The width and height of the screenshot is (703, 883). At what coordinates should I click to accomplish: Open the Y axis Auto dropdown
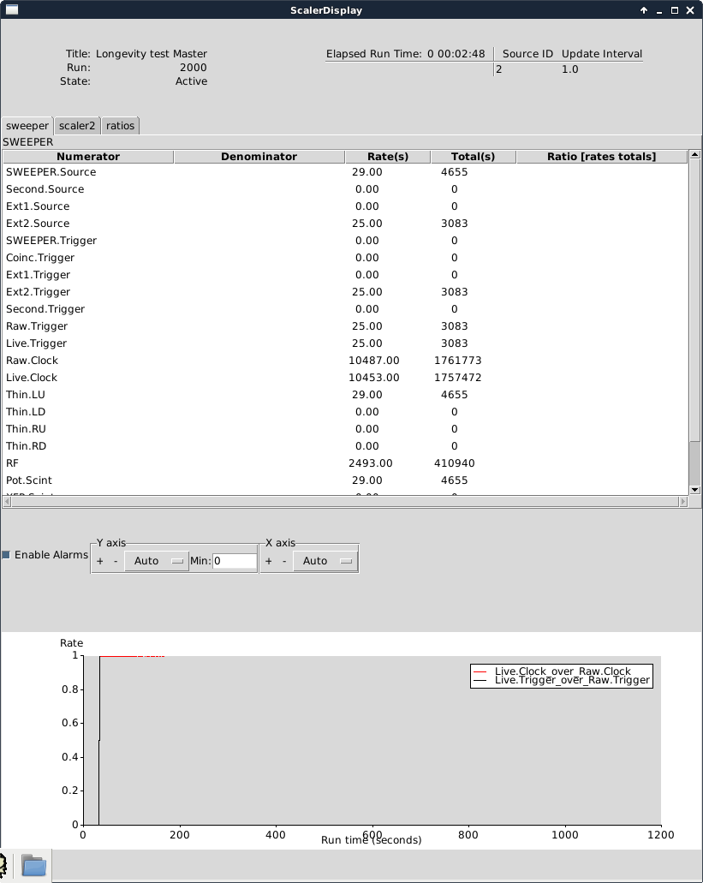[x=157, y=561]
